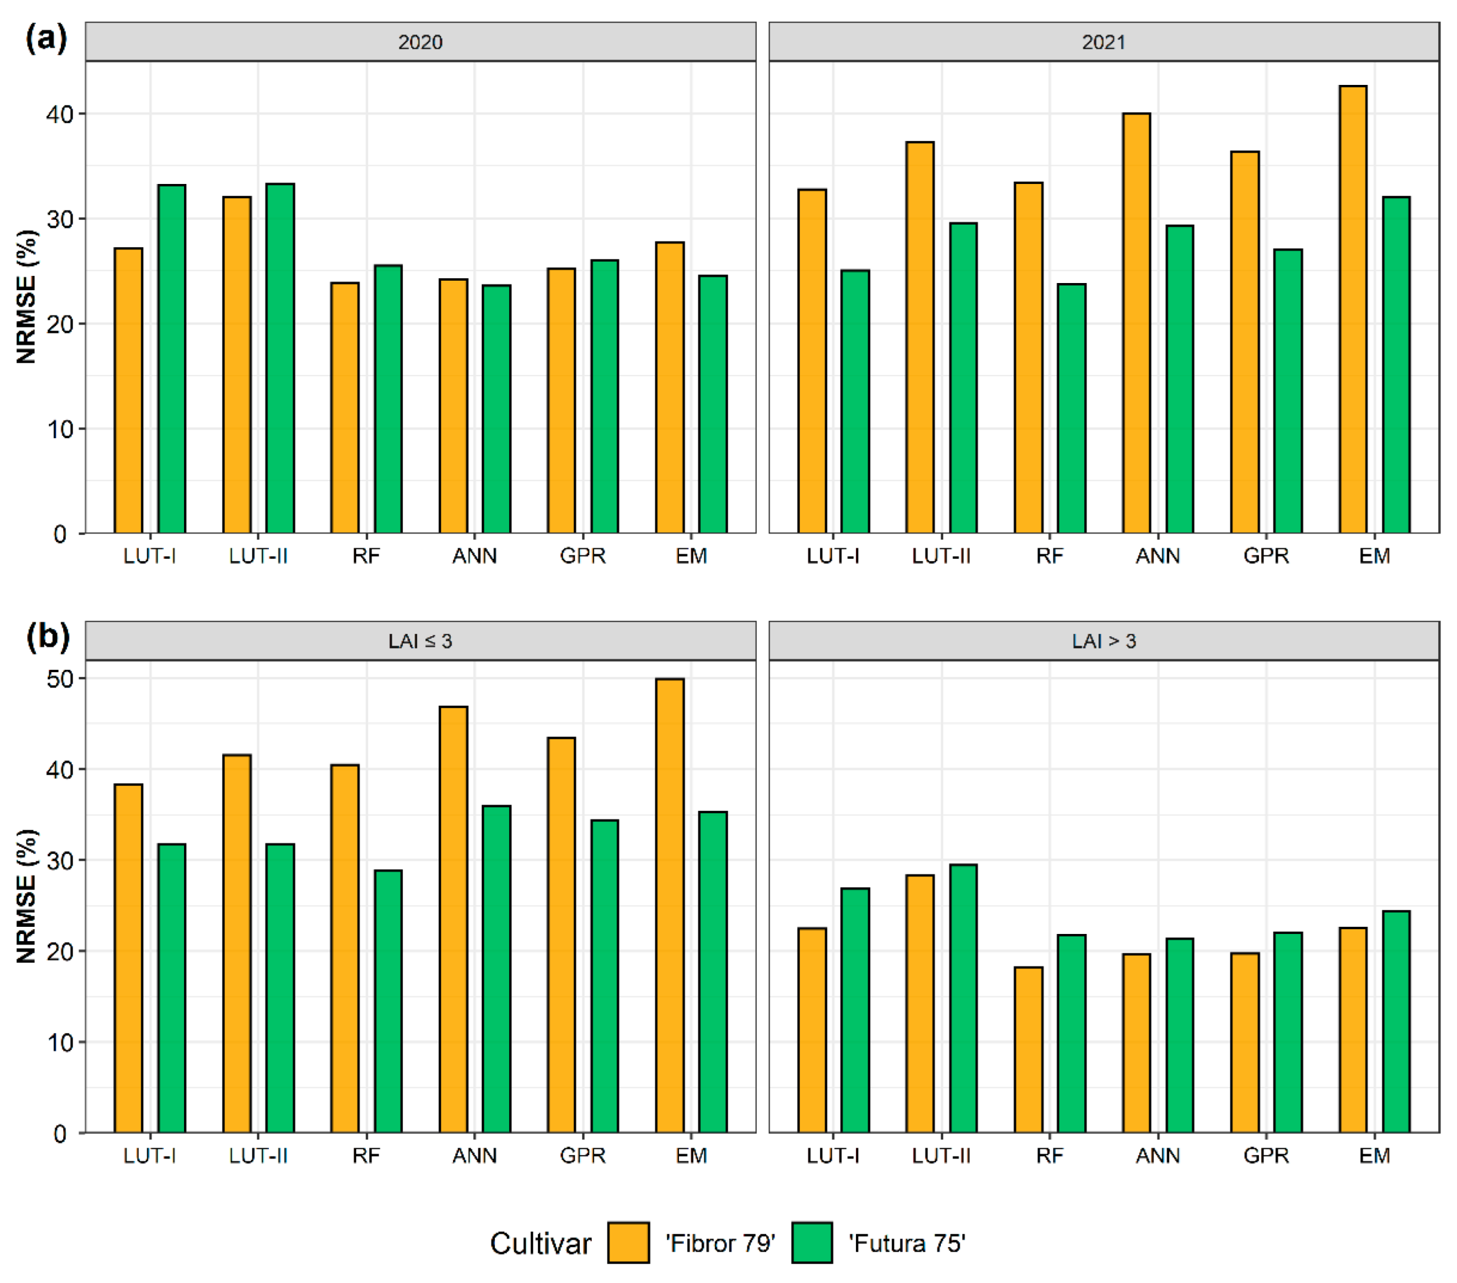The image size is (1457, 1283).
Task: Click the orange RF bar in LAI > 3
Action: 1028,1050
